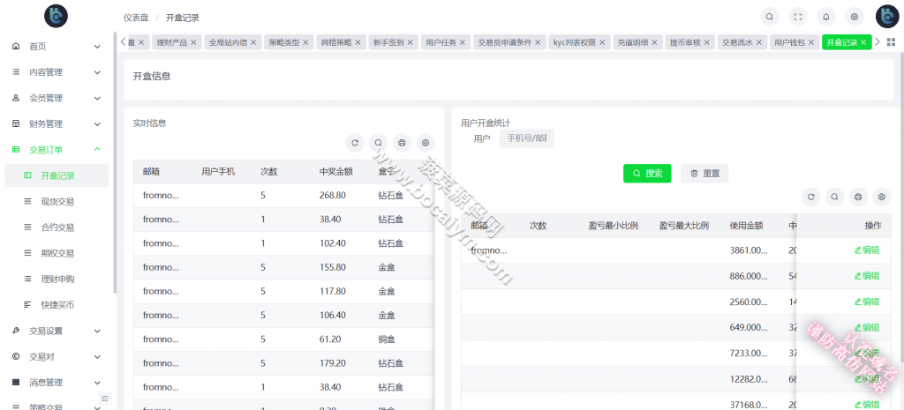
Task: Click the 重置 button
Action: (x=704, y=174)
